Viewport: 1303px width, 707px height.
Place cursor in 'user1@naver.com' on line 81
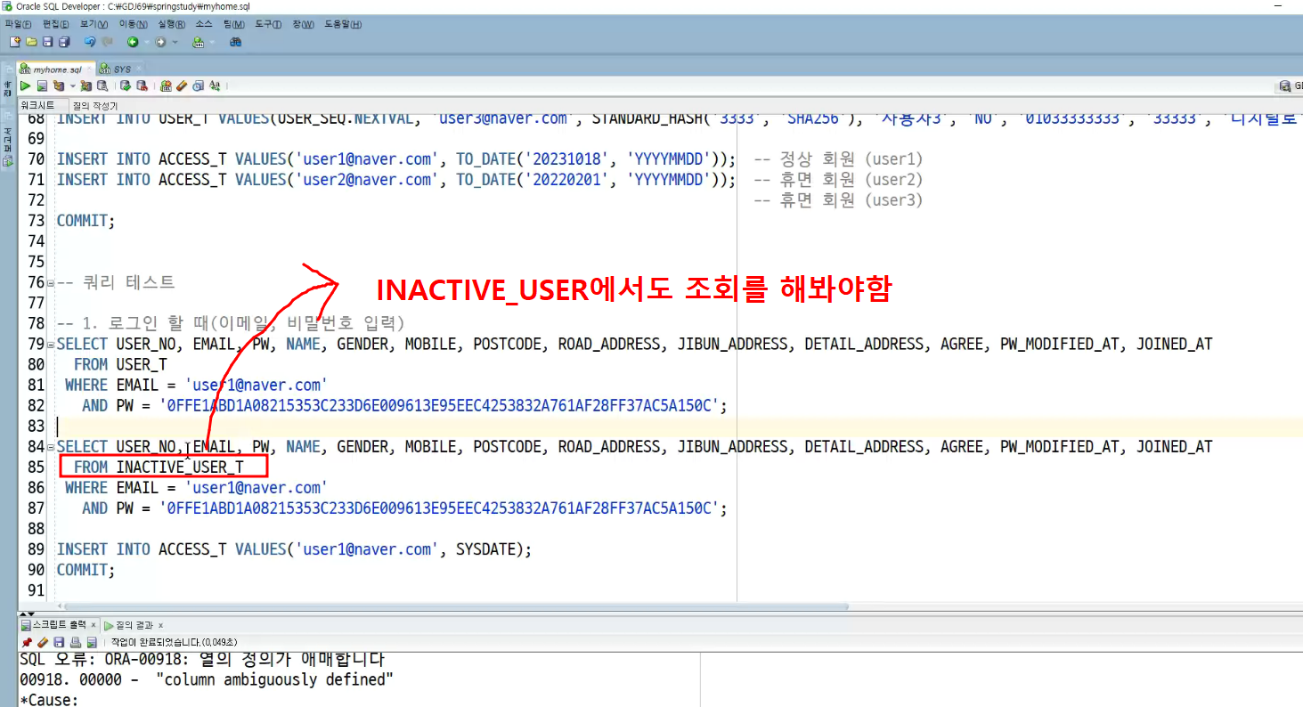click(x=256, y=385)
